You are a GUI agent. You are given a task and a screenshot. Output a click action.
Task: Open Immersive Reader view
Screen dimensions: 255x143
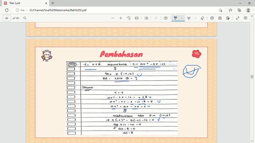tap(166, 18)
